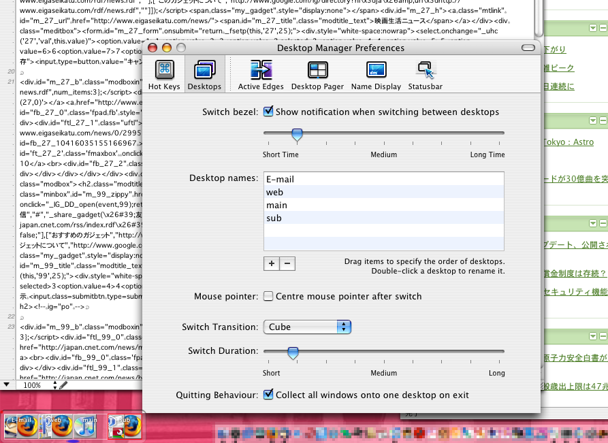The height and width of the screenshot is (443, 608).
Task: Select E-mail in the Desktop names list
Action: tap(384, 180)
